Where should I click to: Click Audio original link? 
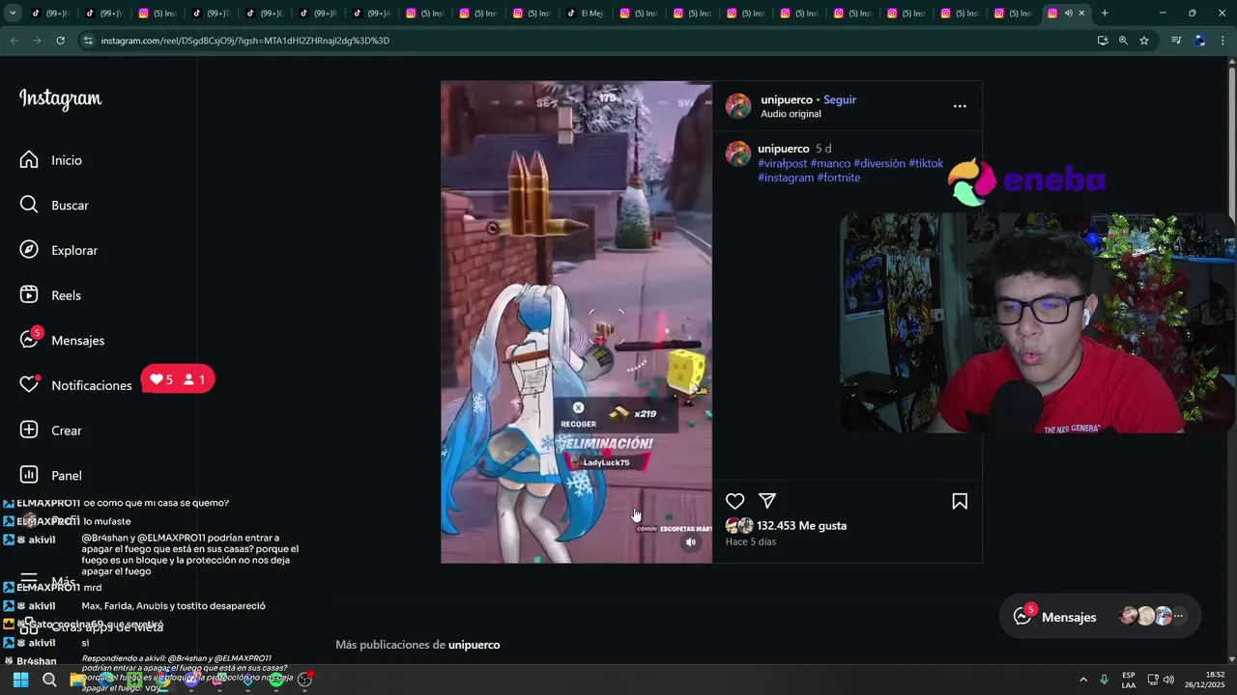pyautogui.click(x=791, y=114)
